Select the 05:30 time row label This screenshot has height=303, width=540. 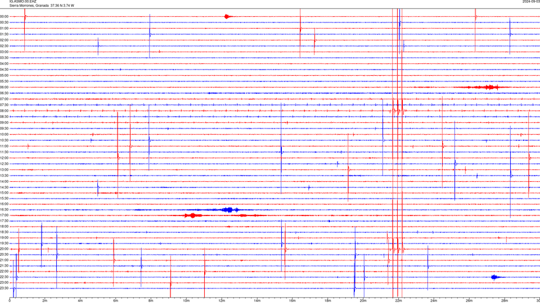pyautogui.click(x=4, y=81)
